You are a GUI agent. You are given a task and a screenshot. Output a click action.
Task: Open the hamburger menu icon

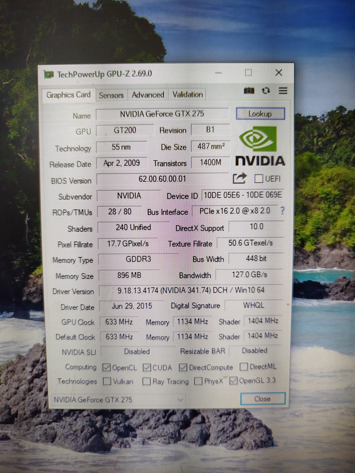(x=283, y=91)
